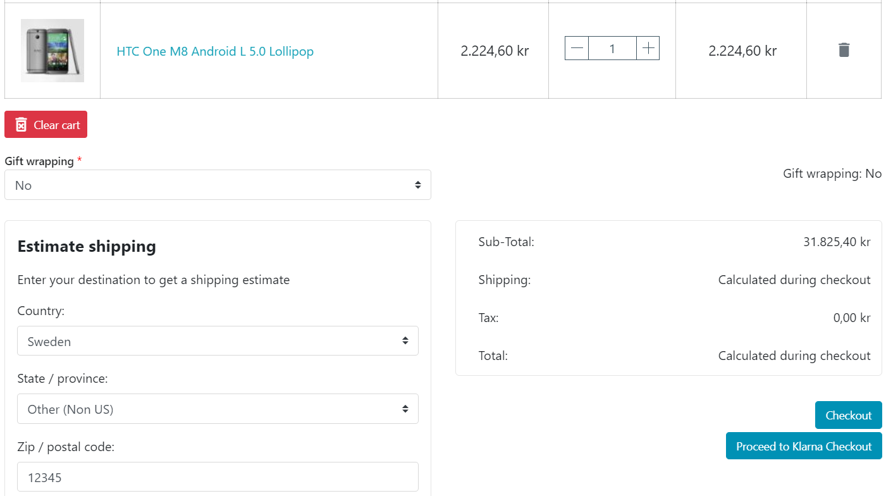
Task: Click the 'Country:' label
Action: [41, 311]
